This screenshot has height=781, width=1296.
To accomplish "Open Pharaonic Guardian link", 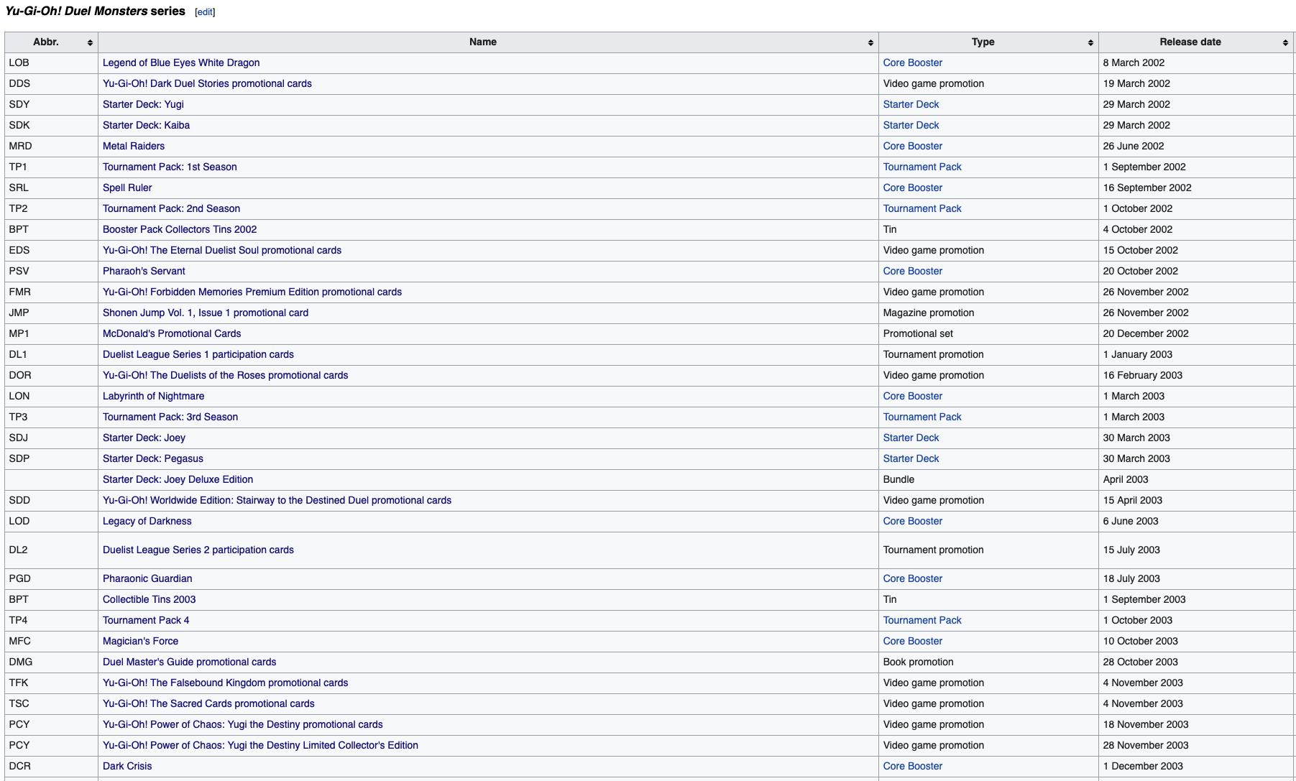I will click(x=147, y=579).
